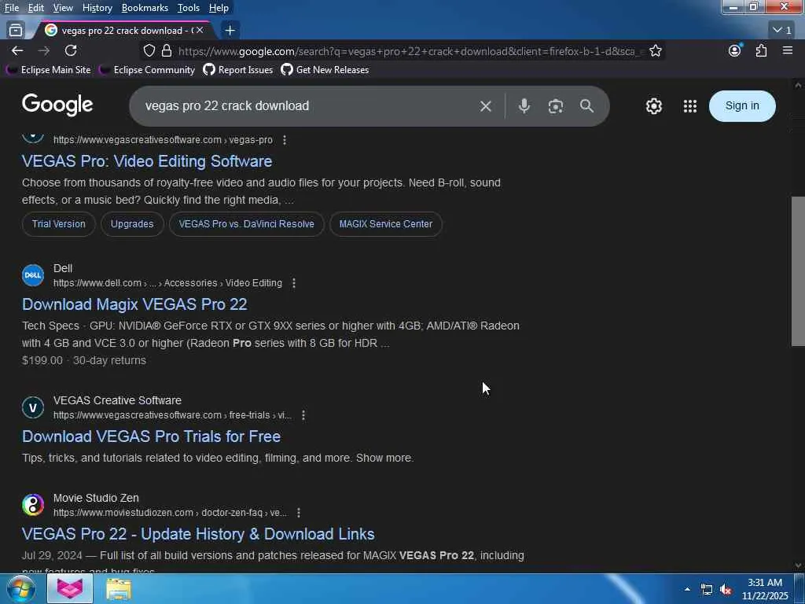Open Report Issues GitHub bookmark

tap(238, 70)
